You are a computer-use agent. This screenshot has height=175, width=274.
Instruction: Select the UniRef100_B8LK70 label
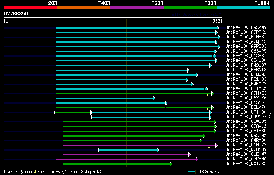click(x=246, y=108)
